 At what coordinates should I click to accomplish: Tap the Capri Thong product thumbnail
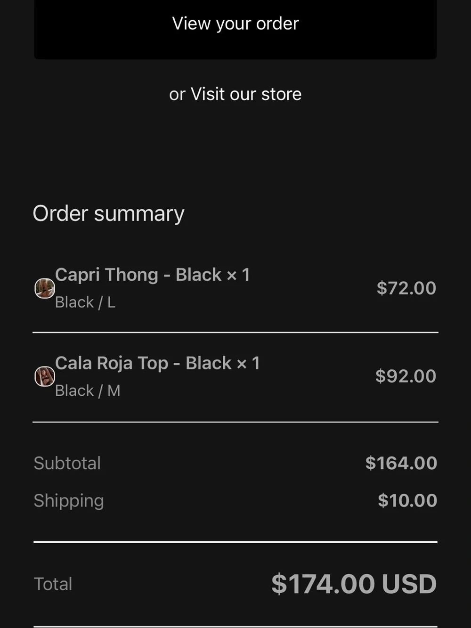(x=45, y=288)
